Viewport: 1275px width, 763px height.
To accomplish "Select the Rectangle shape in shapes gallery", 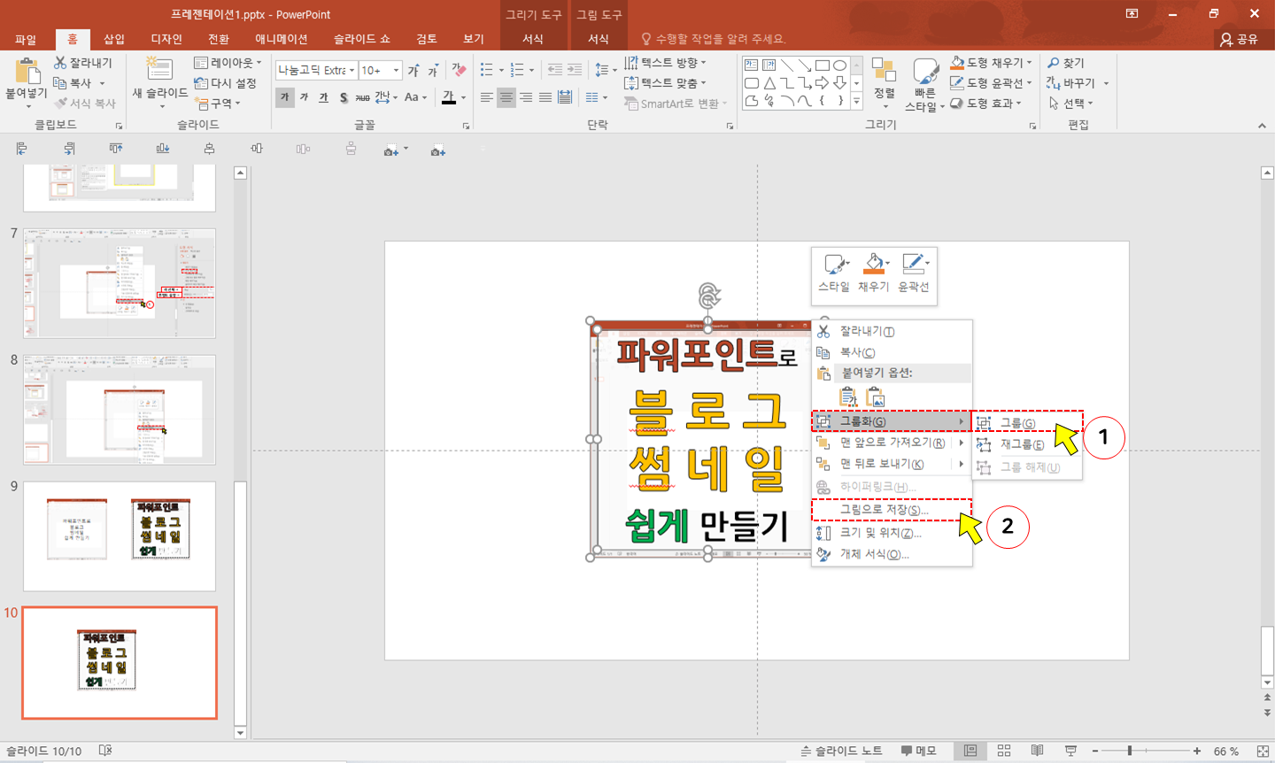I will (822, 66).
